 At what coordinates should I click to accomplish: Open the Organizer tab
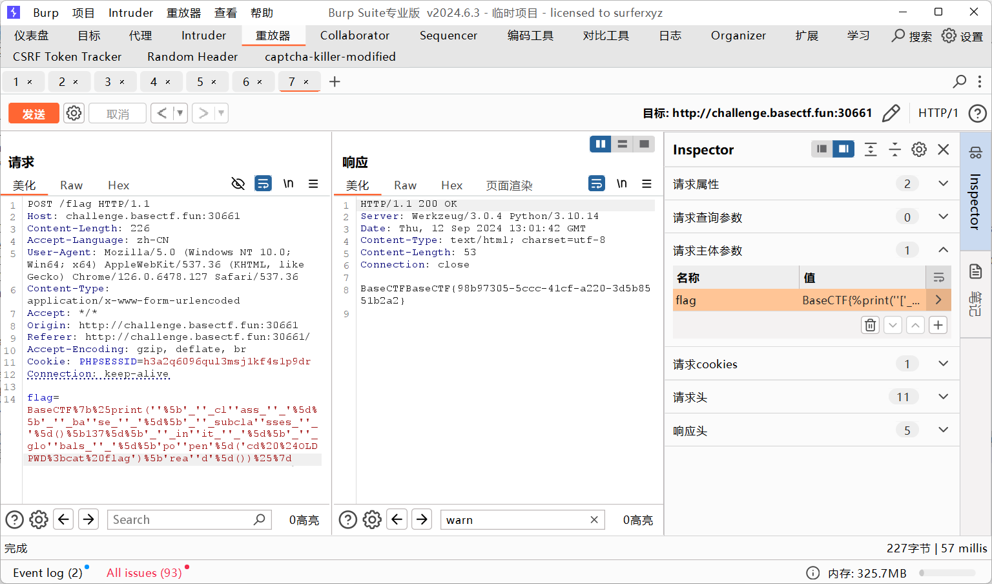coord(738,36)
